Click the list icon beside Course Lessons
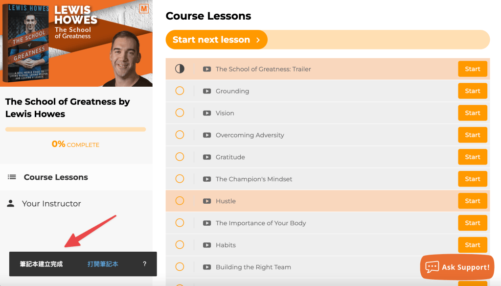501x286 pixels. tap(12, 177)
